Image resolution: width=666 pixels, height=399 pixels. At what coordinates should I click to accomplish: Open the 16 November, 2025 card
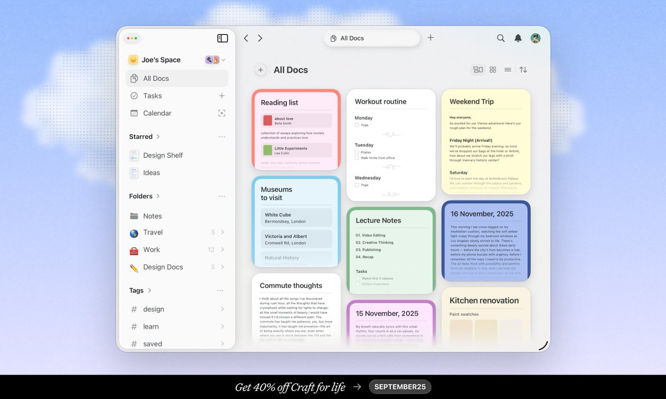tap(486, 241)
